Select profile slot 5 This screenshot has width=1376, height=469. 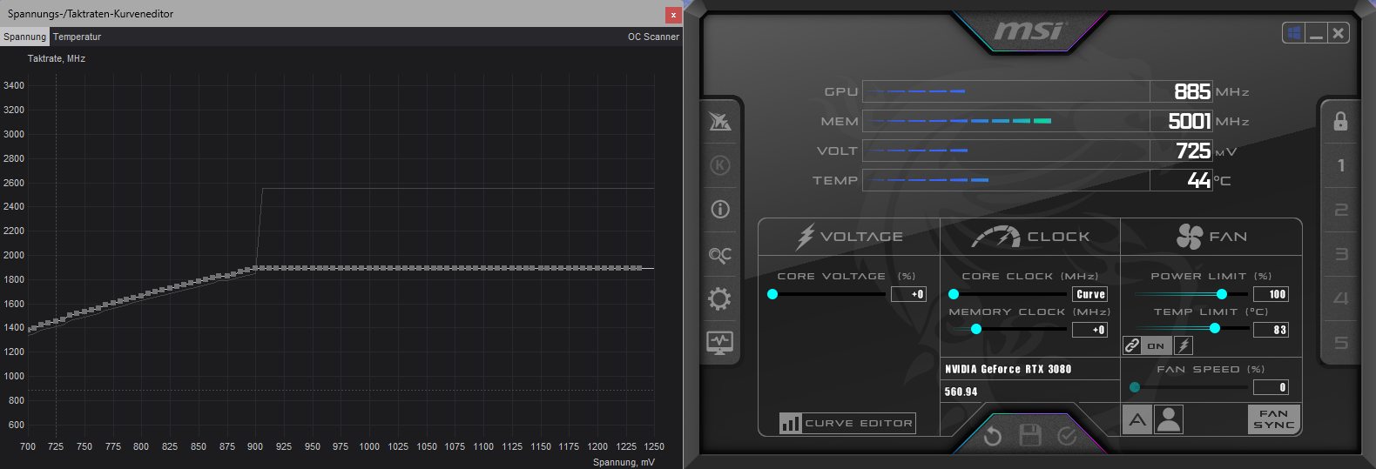pyautogui.click(x=1341, y=343)
